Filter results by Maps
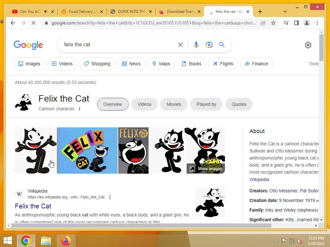Viewport: 330px width, 247px height. (x=161, y=64)
